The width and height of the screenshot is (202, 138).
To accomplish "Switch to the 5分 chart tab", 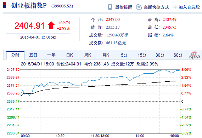I will [124, 55].
